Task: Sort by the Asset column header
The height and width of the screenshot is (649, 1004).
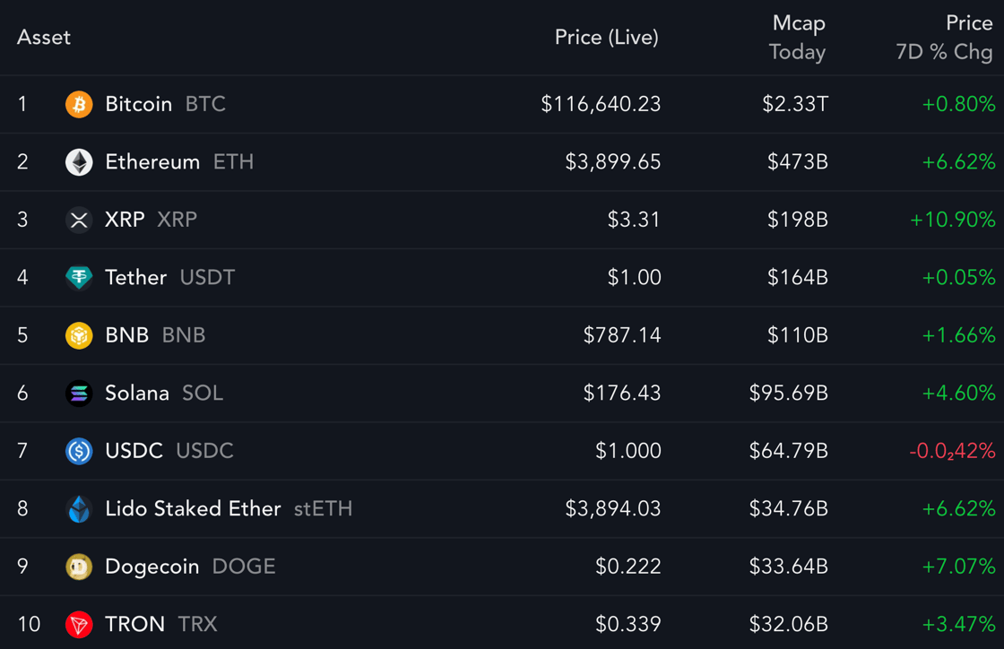Action: coord(44,37)
